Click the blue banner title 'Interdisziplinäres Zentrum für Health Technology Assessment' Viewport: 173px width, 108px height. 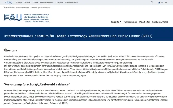(x=78, y=36)
